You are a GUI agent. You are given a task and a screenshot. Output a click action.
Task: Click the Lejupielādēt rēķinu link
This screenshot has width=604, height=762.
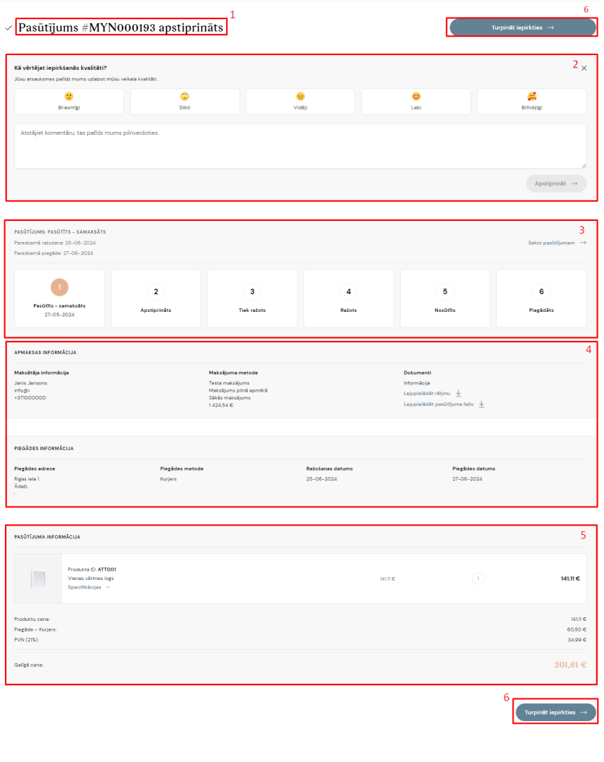[427, 394]
